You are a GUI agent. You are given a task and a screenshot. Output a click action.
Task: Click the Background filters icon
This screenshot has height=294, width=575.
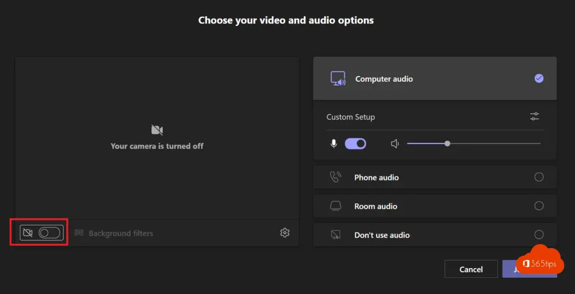(79, 233)
